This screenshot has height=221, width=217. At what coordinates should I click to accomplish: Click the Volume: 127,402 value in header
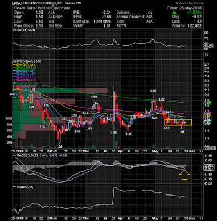point(187,26)
